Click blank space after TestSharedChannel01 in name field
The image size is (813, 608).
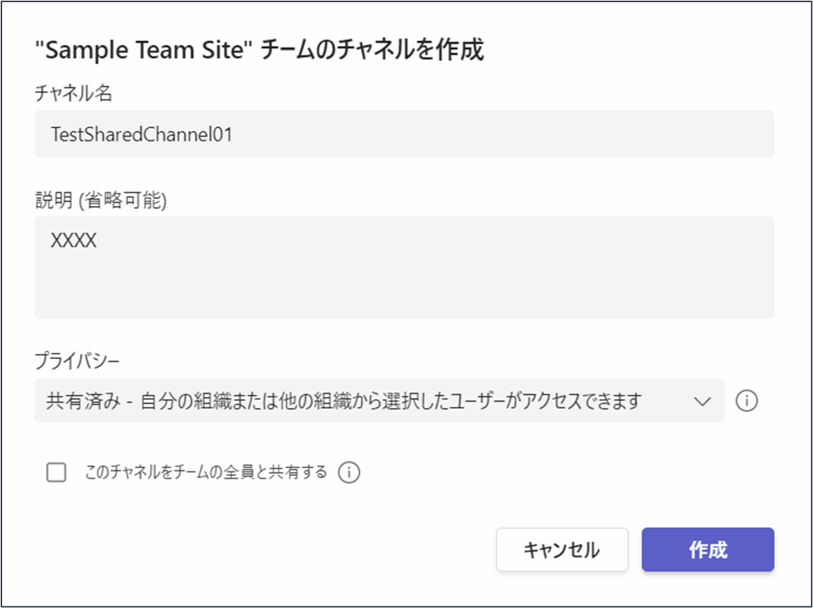coord(503,134)
